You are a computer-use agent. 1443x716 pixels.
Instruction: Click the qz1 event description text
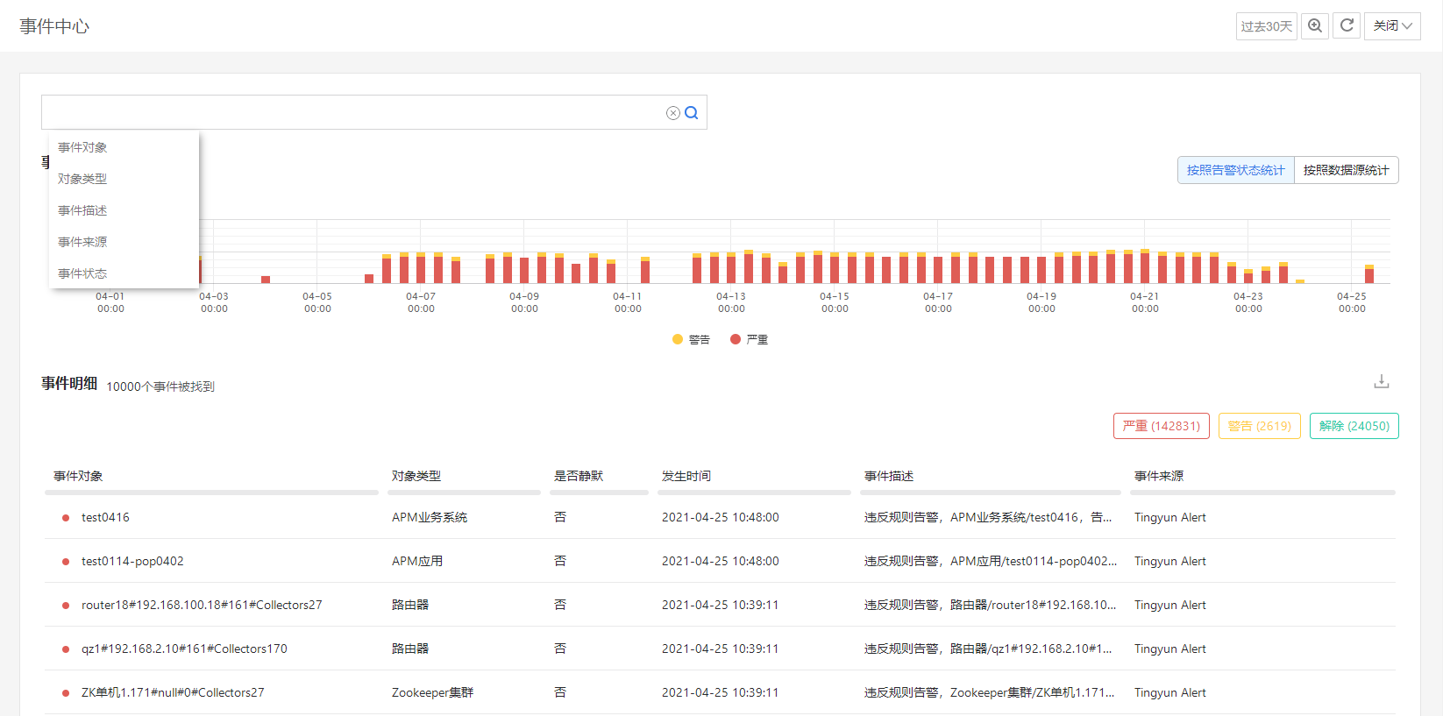(988, 649)
